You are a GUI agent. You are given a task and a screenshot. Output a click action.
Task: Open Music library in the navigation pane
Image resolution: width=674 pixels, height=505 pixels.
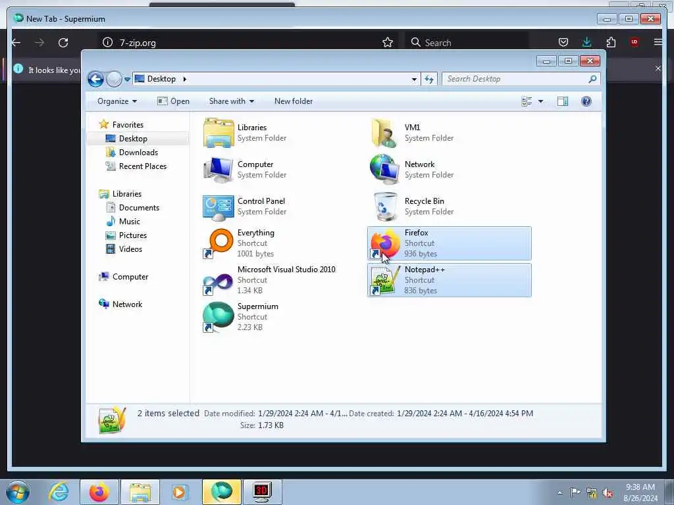[x=130, y=221]
